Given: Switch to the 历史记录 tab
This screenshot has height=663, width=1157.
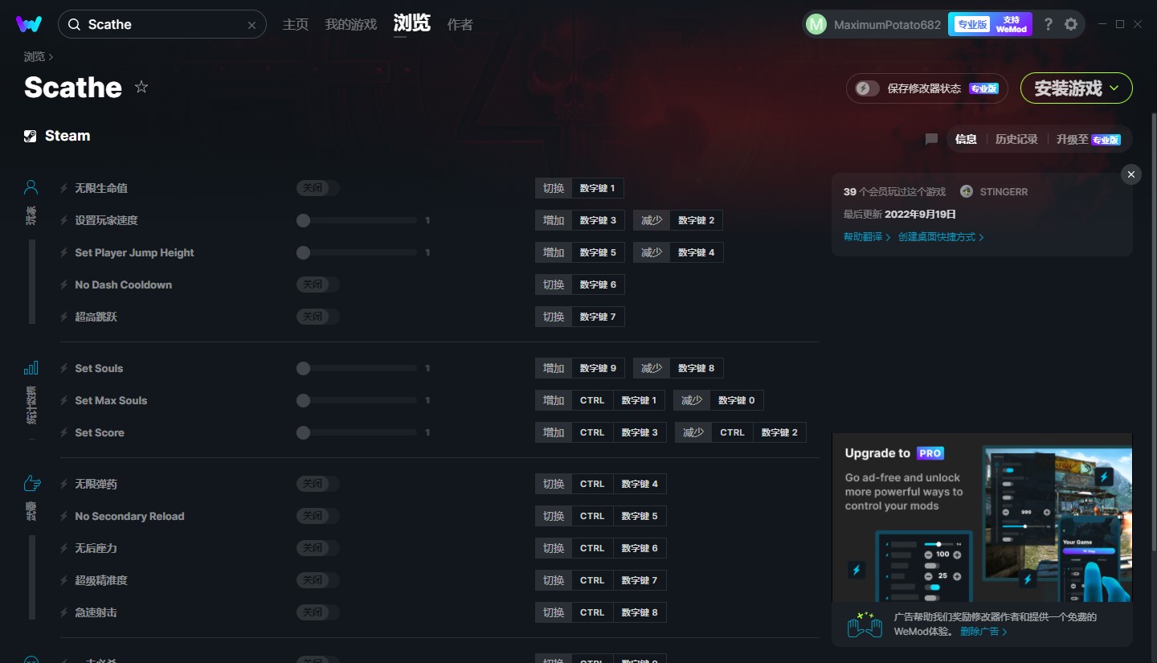Looking at the screenshot, I should pos(1016,139).
